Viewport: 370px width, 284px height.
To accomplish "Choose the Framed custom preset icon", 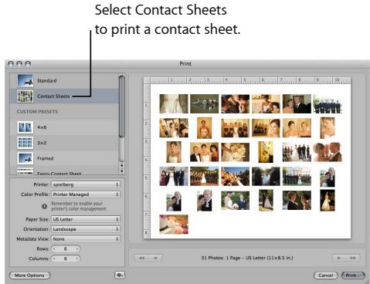I will click(x=25, y=158).
